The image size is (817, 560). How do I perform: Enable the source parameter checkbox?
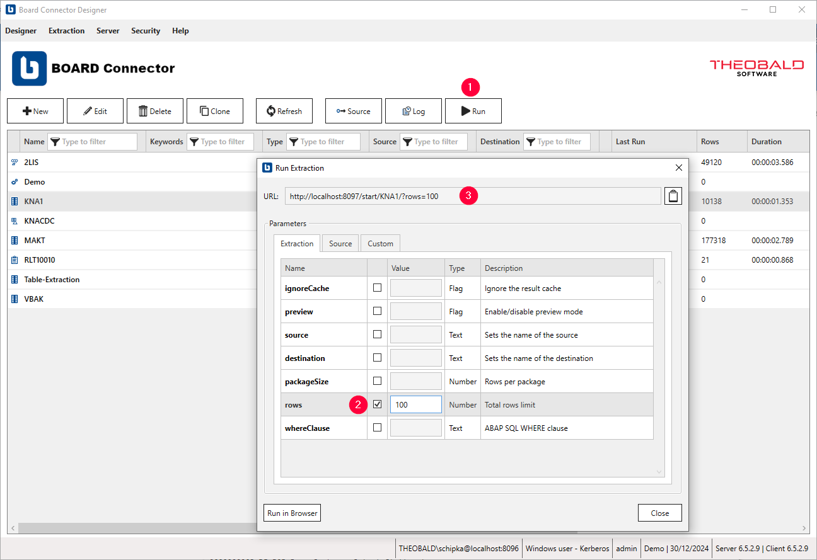pyautogui.click(x=377, y=334)
